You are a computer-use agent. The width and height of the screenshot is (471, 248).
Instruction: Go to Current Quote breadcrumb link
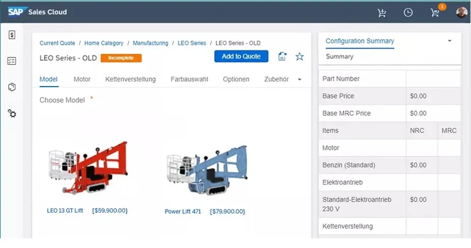point(58,43)
